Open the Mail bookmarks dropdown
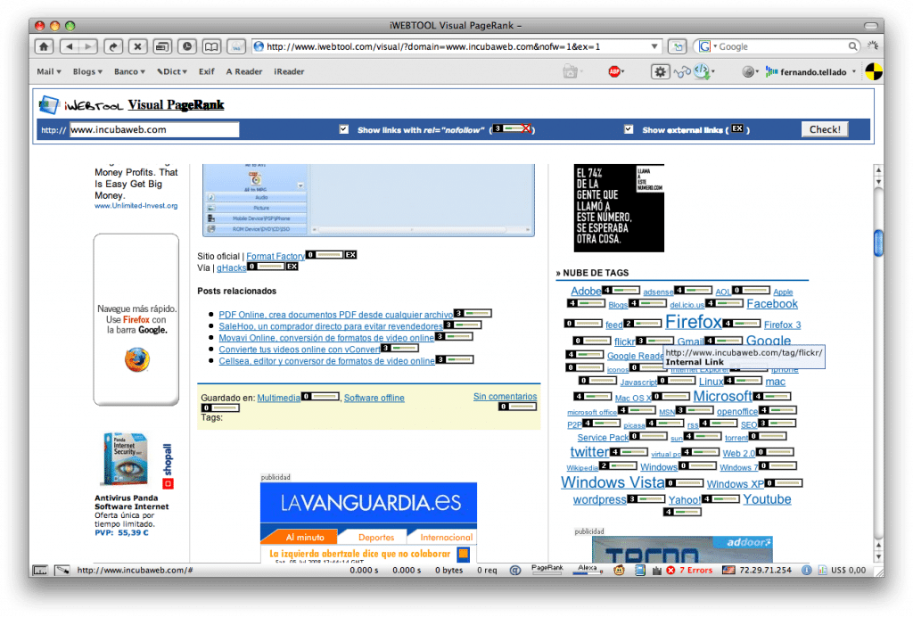 pos(49,71)
